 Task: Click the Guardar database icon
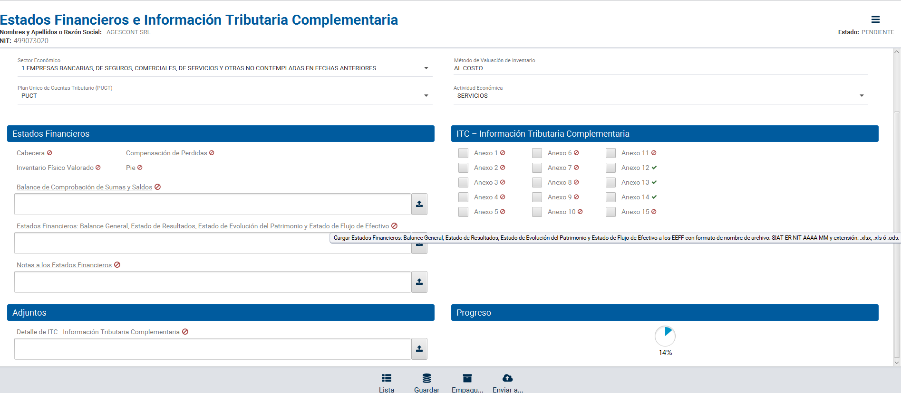426,378
